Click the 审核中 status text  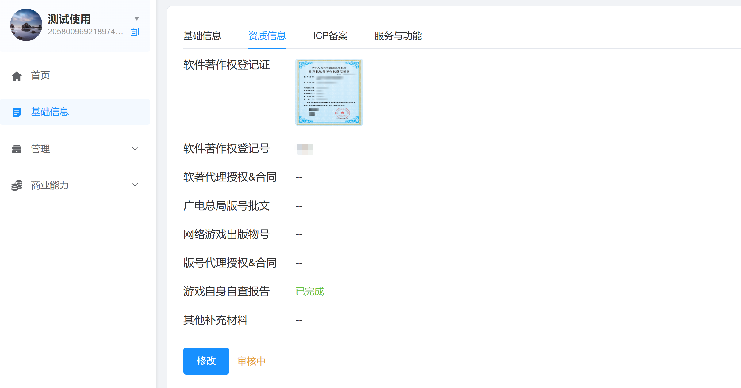click(x=251, y=361)
